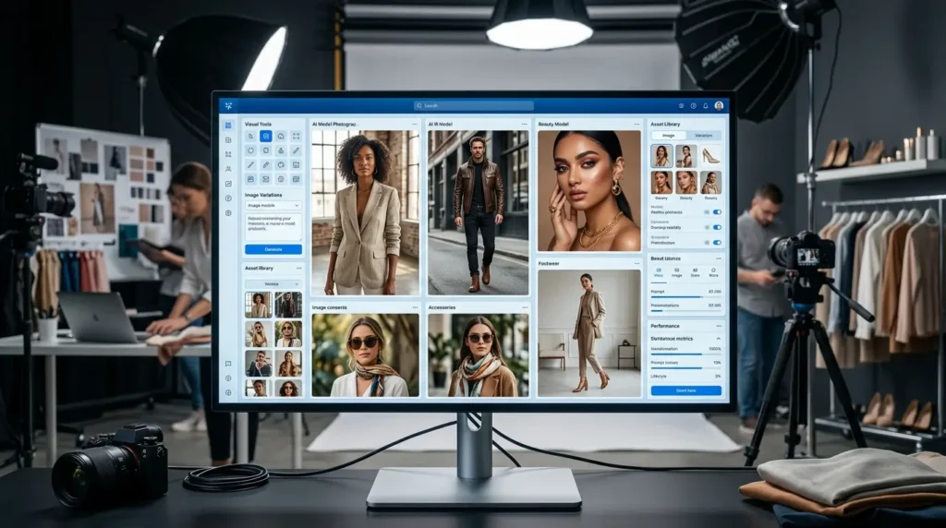Open the woman in beige blazer image
The image size is (946, 528).
click(x=365, y=212)
